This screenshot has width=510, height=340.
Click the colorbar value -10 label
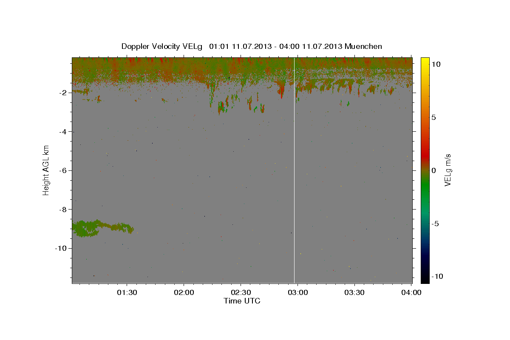point(437,276)
